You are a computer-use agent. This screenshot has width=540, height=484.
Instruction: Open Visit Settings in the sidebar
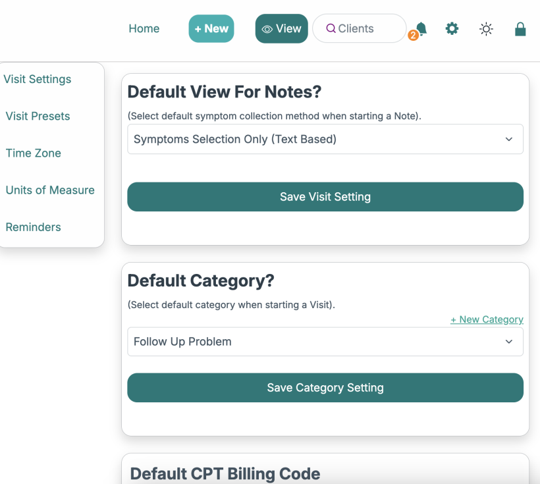click(x=38, y=79)
